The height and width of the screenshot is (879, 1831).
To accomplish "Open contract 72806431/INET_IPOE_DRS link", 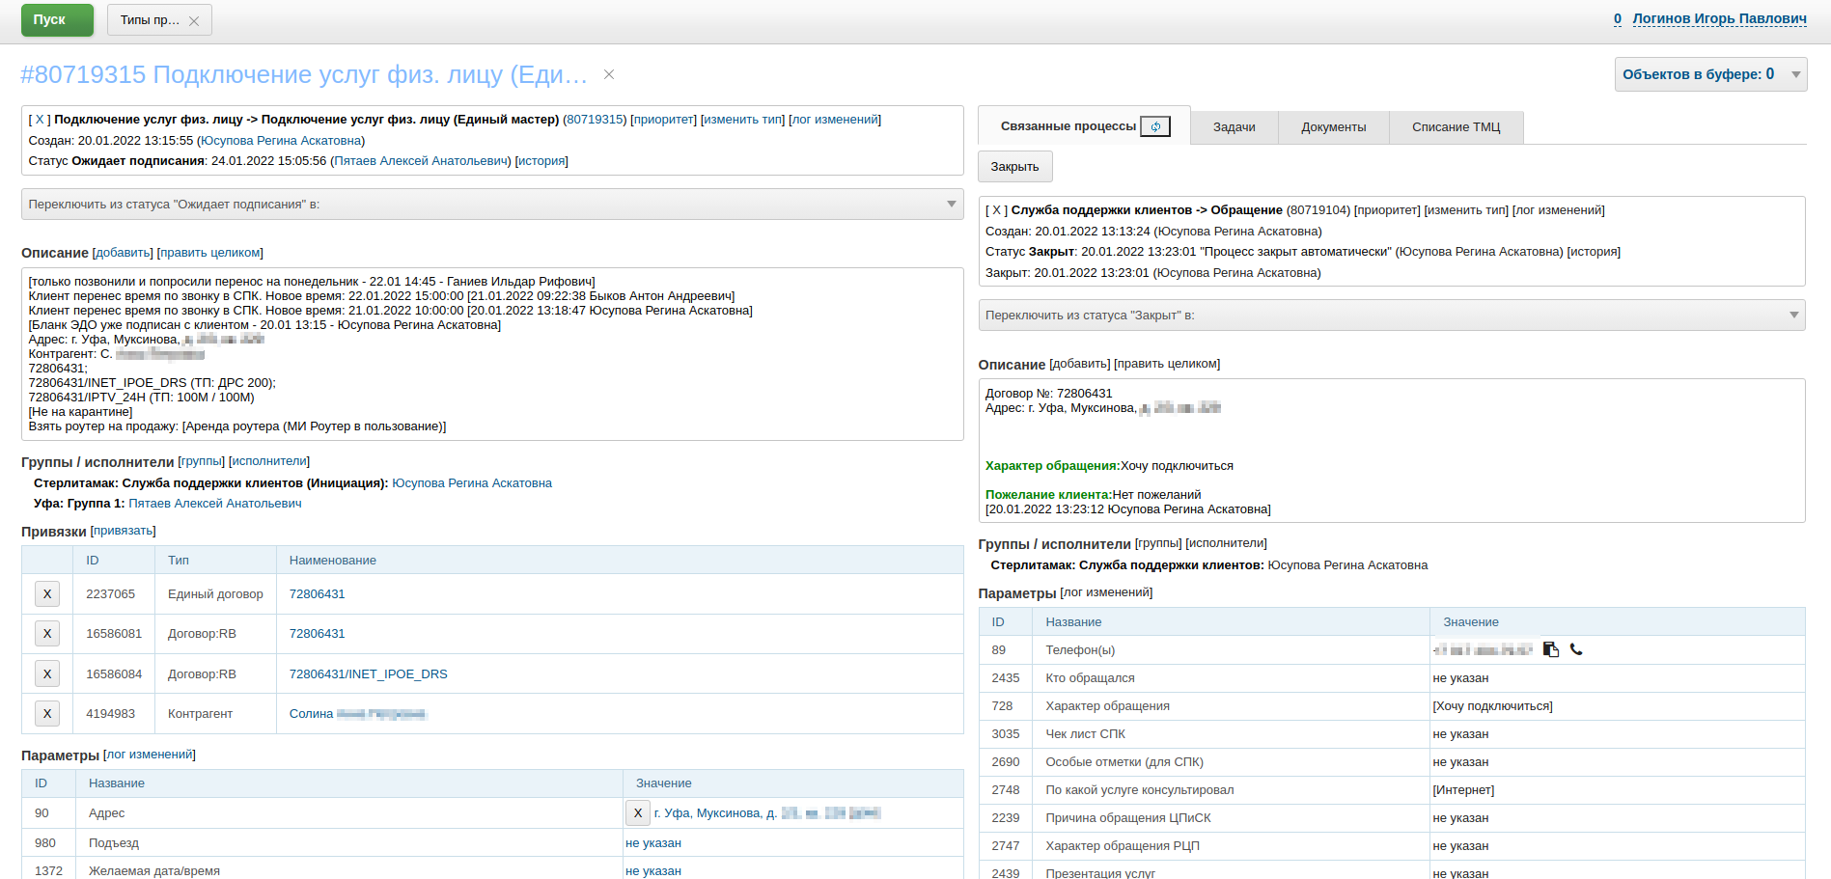I will 368,674.
